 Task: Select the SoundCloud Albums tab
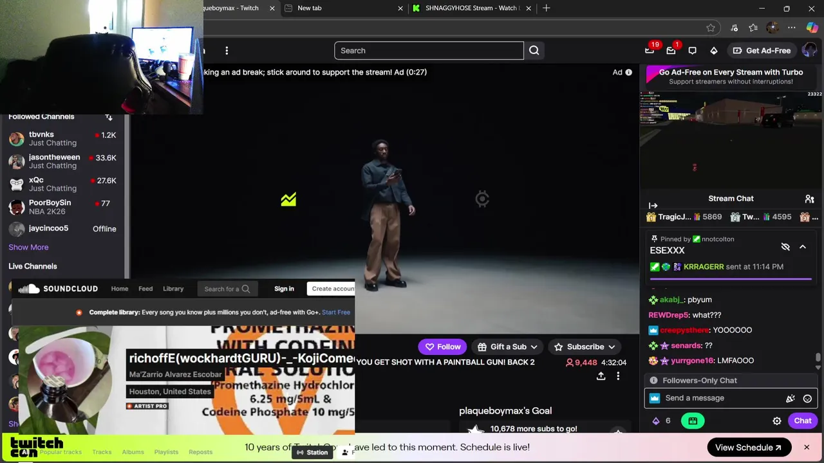[x=133, y=452]
